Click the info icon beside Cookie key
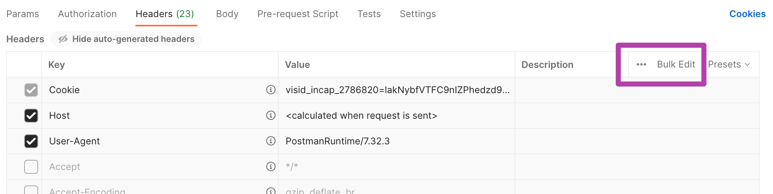This screenshot has width=773, height=194. tap(271, 90)
